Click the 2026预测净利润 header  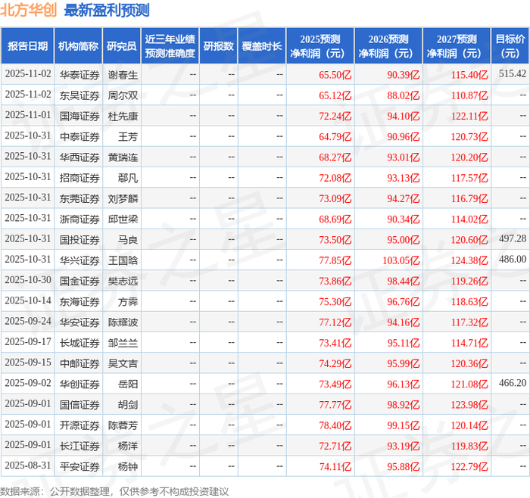click(x=388, y=46)
